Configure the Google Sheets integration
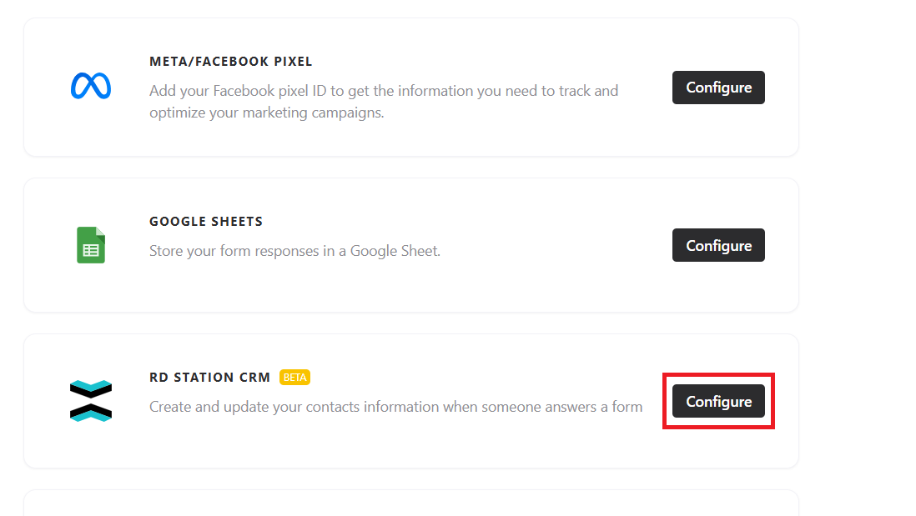The image size is (916, 516). point(718,245)
